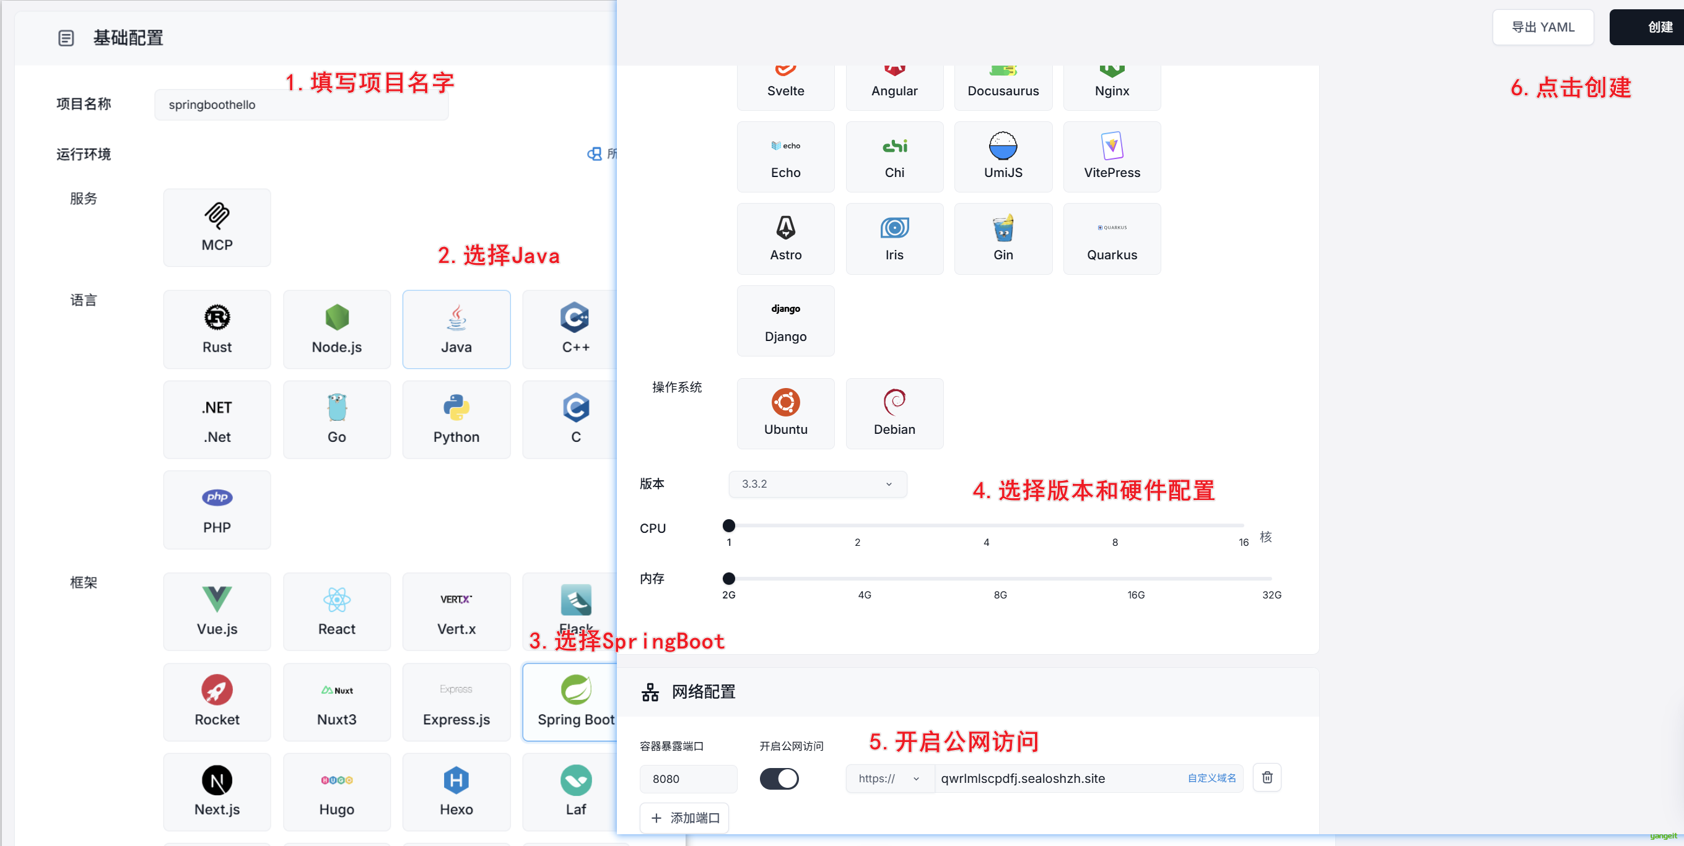The width and height of the screenshot is (1684, 846).
Task: Select the PHP language card
Action: click(x=217, y=509)
